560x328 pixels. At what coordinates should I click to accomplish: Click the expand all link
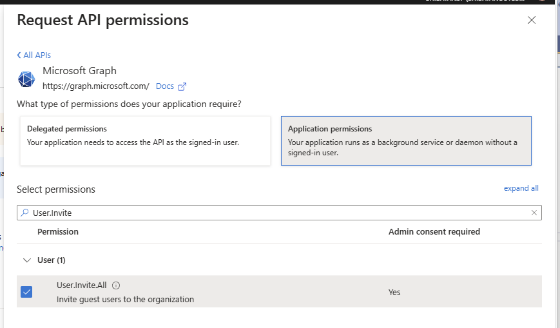coord(521,188)
